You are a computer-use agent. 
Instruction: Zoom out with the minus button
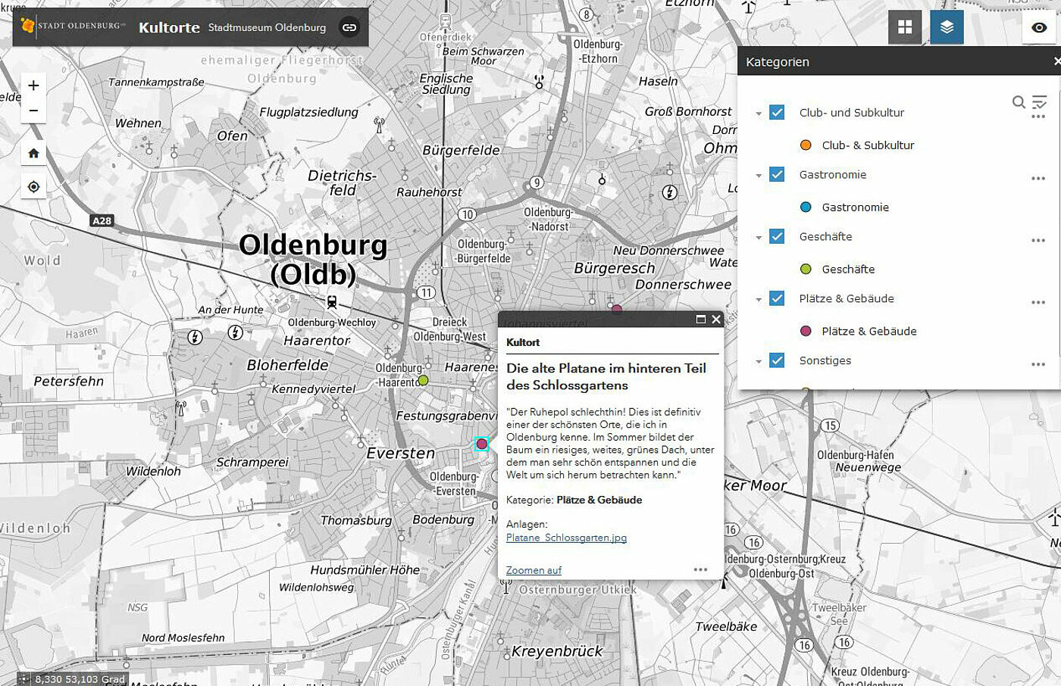[x=33, y=111]
